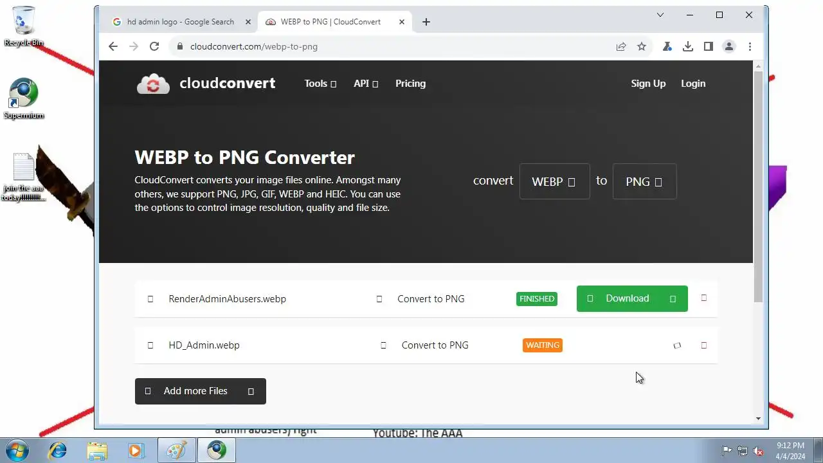This screenshot has height=463, width=823.
Task: Click the network tray icon
Action: click(x=742, y=451)
